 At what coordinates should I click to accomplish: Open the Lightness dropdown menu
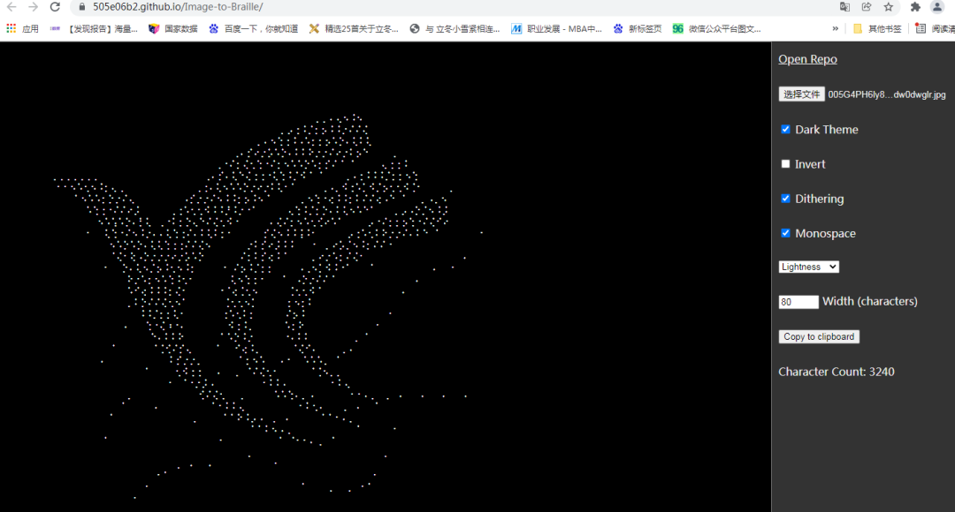(x=808, y=266)
